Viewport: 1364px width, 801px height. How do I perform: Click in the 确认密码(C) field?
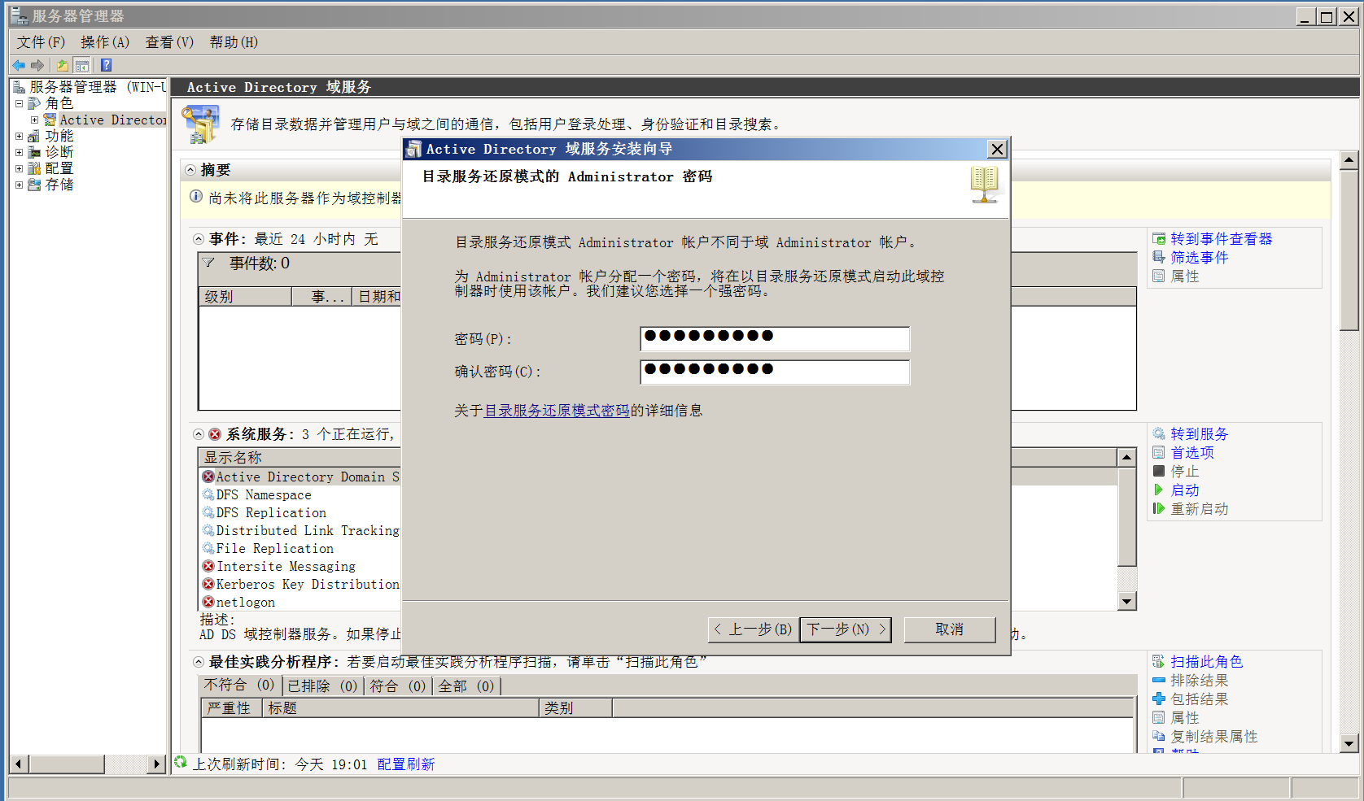(775, 372)
